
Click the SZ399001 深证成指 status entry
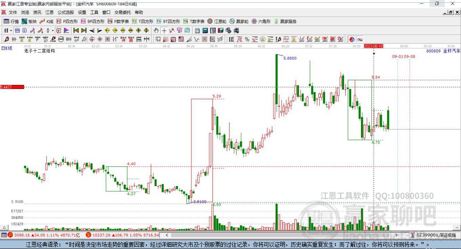(x=434, y=235)
